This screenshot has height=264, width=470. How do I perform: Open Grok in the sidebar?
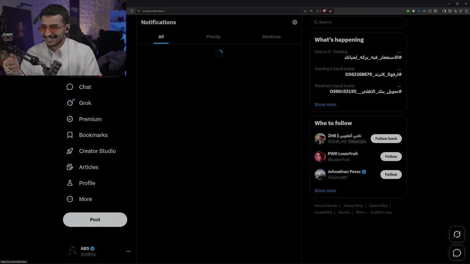tap(79, 103)
